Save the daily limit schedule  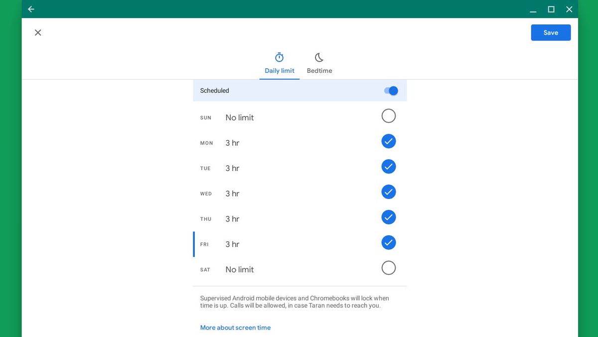click(x=551, y=32)
